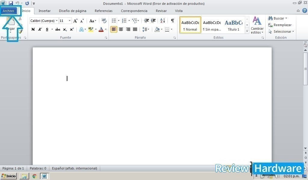Switch to the Revisar tab
The image size is (308, 180).
(161, 11)
